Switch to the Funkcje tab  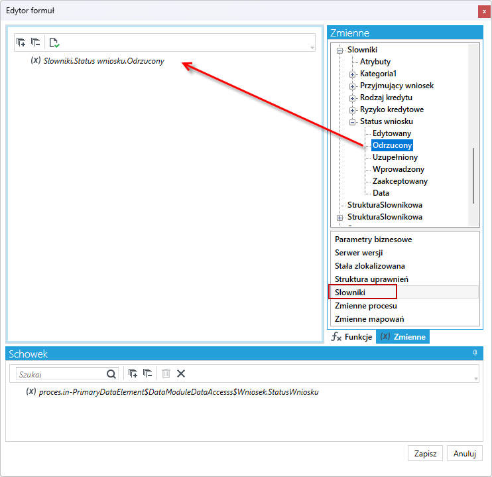[351, 336]
